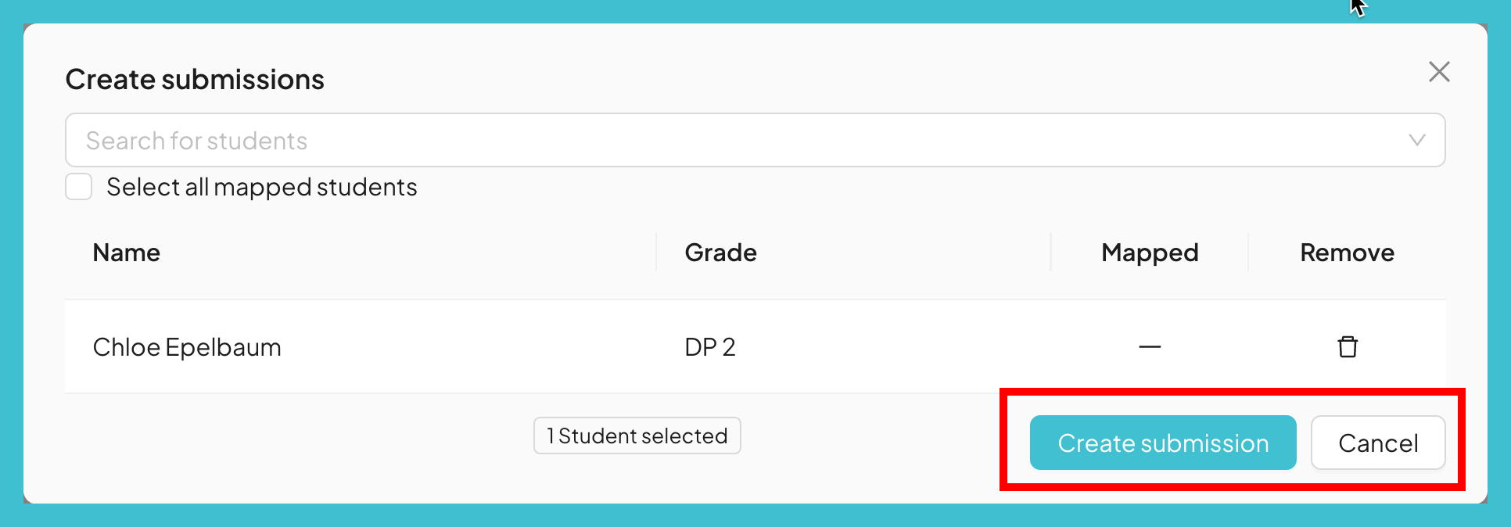Click the 1 Student selected badge
The image size is (1511, 527).
pos(637,436)
